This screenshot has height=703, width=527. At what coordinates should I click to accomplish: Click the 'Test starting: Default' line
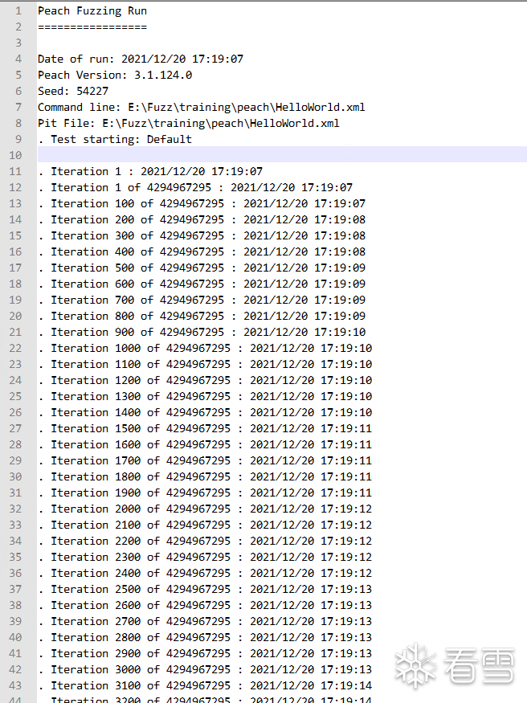(x=115, y=140)
